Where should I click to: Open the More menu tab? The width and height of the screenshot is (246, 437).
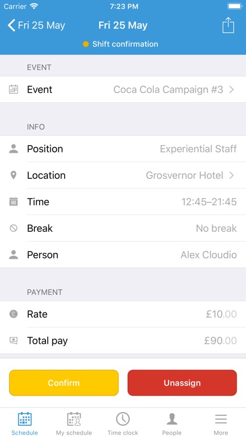click(221, 424)
